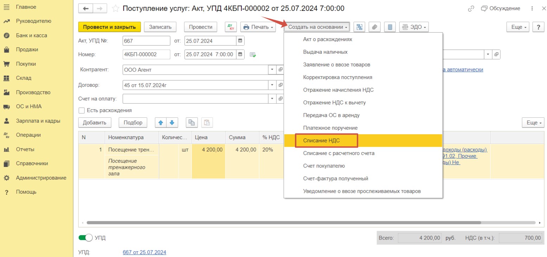This screenshot has width=547, height=257.
Task: Copy link to document icon
Action: coord(471,8)
